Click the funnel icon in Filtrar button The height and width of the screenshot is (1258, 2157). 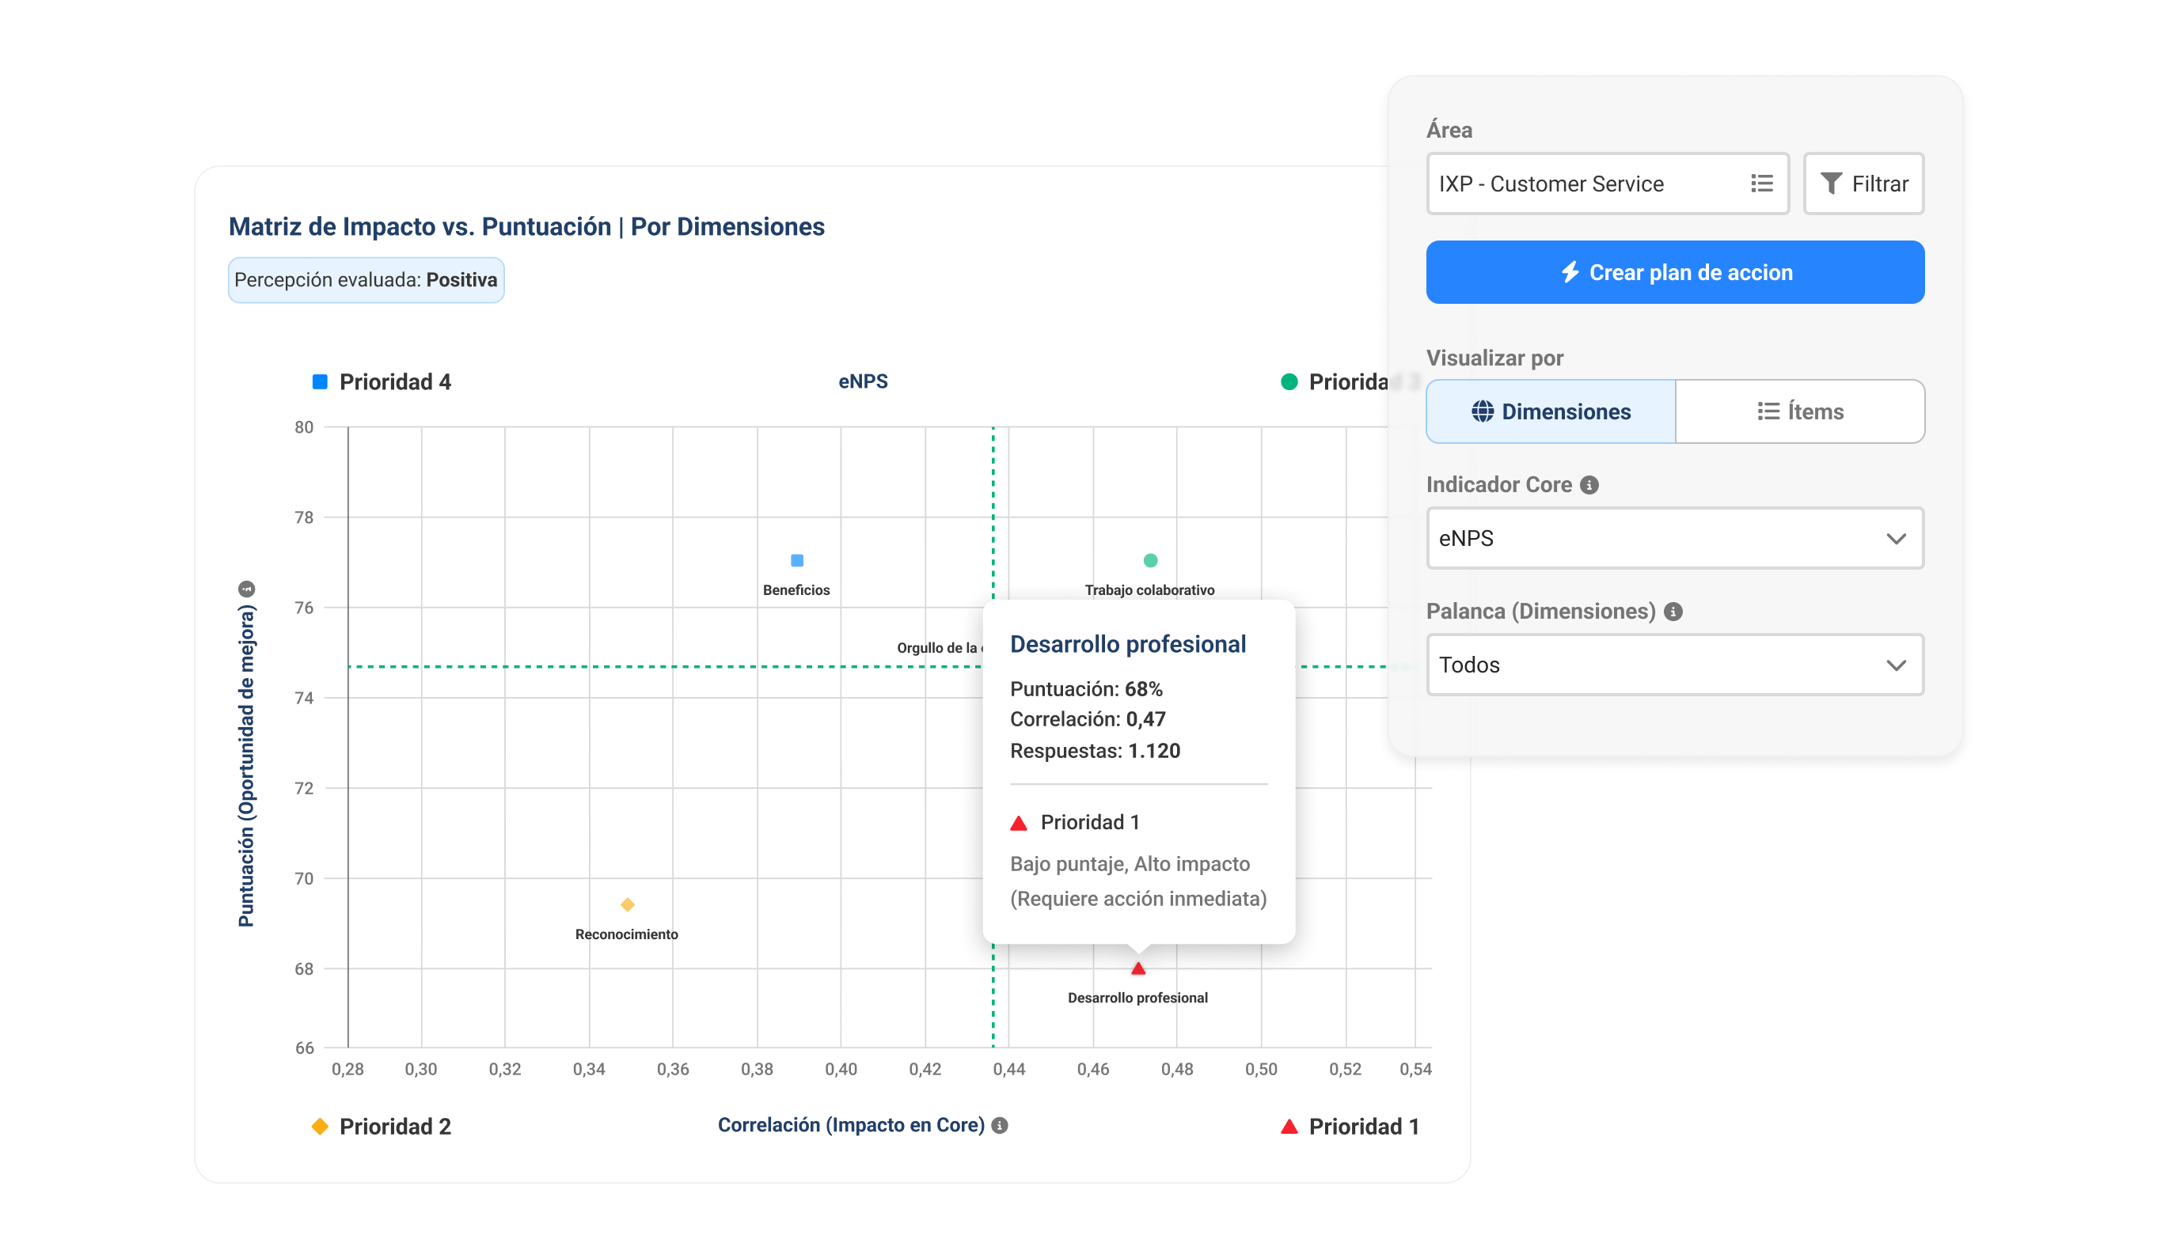pos(1831,183)
